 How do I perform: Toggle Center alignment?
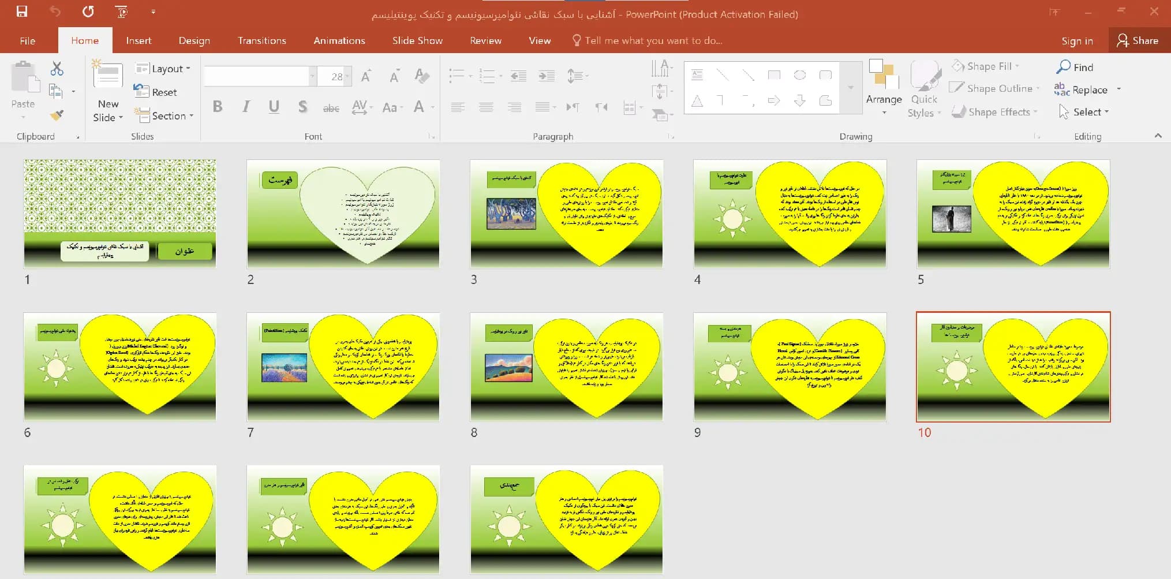point(486,107)
